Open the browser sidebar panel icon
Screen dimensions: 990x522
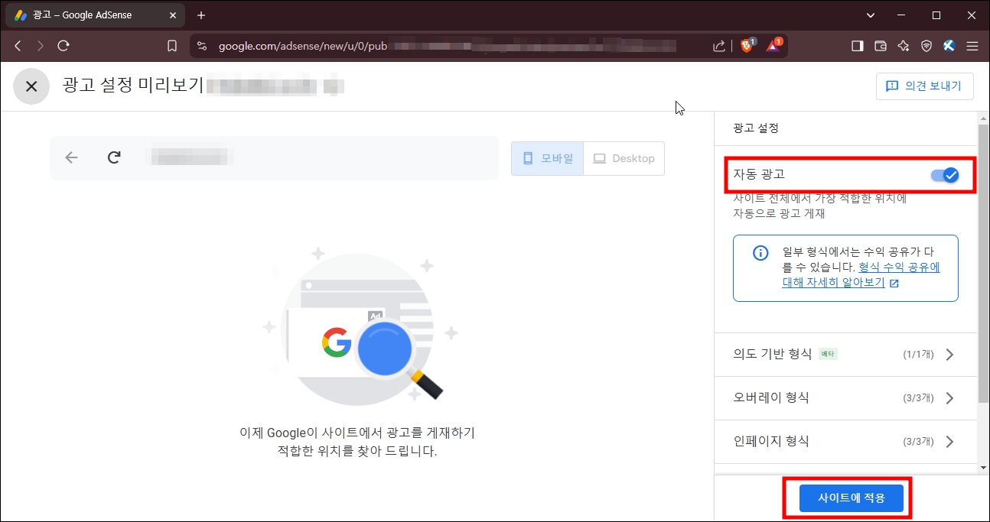click(x=857, y=45)
